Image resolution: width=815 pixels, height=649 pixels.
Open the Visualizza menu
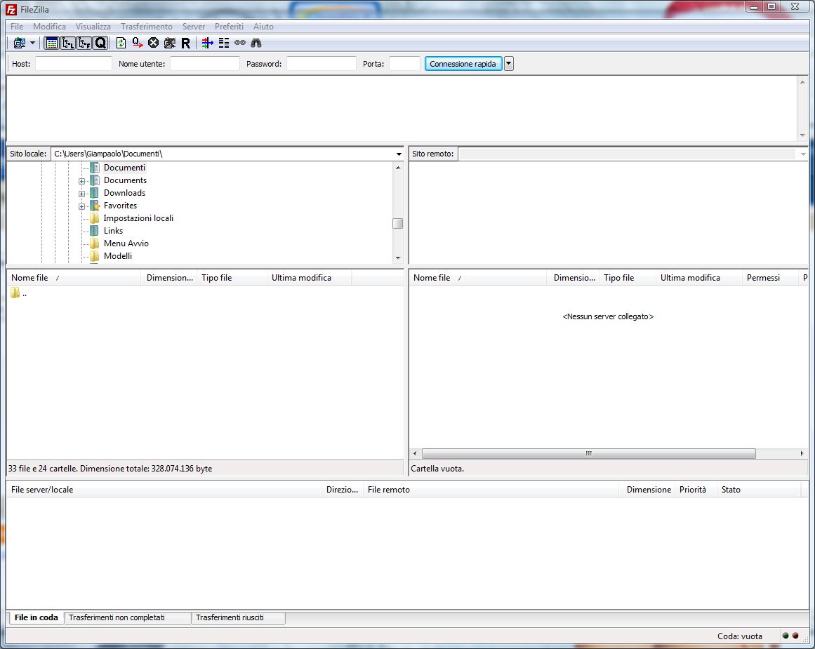tap(93, 27)
